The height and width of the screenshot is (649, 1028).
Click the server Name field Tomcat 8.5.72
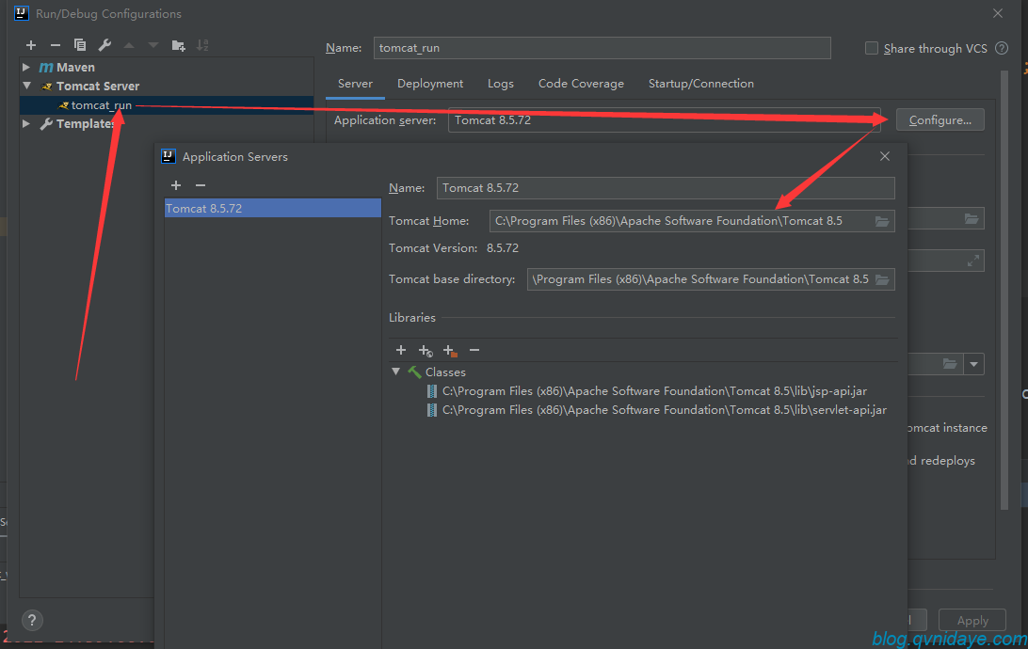click(x=666, y=188)
